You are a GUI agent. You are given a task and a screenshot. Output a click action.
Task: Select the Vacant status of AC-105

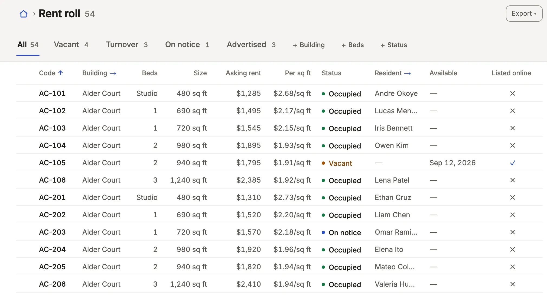coord(337,163)
